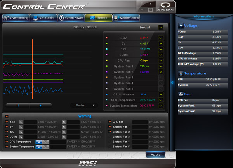Click the red 3.3V color marker

click(x=106, y=38)
